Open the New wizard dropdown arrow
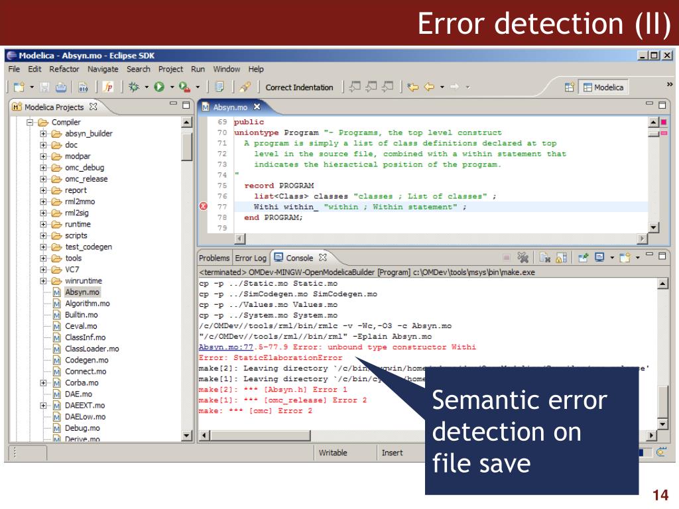This screenshot has height=509, width=679. click(32, 87)
